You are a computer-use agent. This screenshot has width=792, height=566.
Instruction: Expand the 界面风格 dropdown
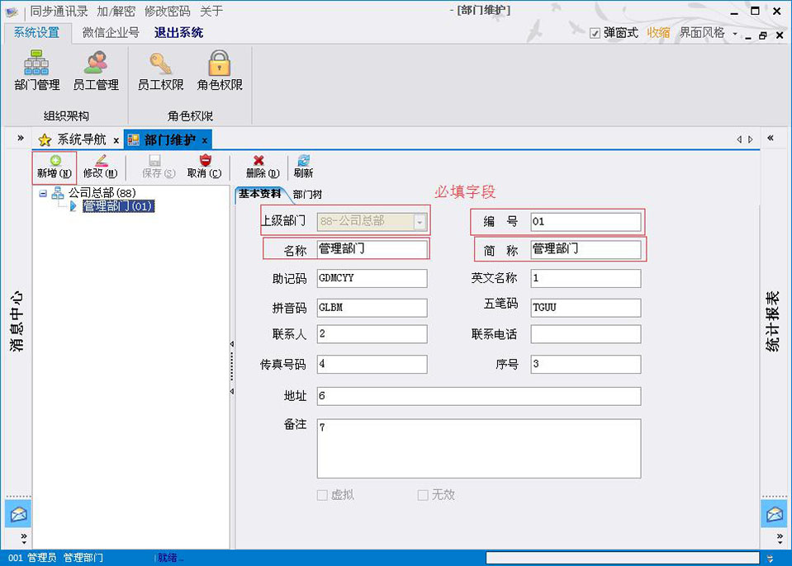point(734,34)
